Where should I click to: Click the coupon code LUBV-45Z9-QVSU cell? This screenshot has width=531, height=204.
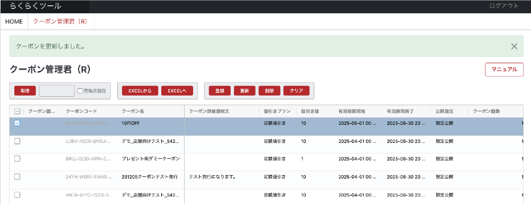pos(89,141)
